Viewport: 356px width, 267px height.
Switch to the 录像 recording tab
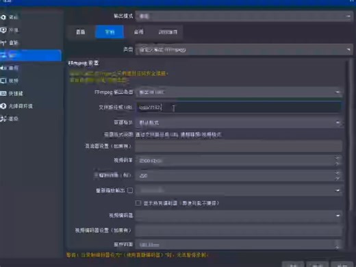pyautogui.click(x=110, y=32)
